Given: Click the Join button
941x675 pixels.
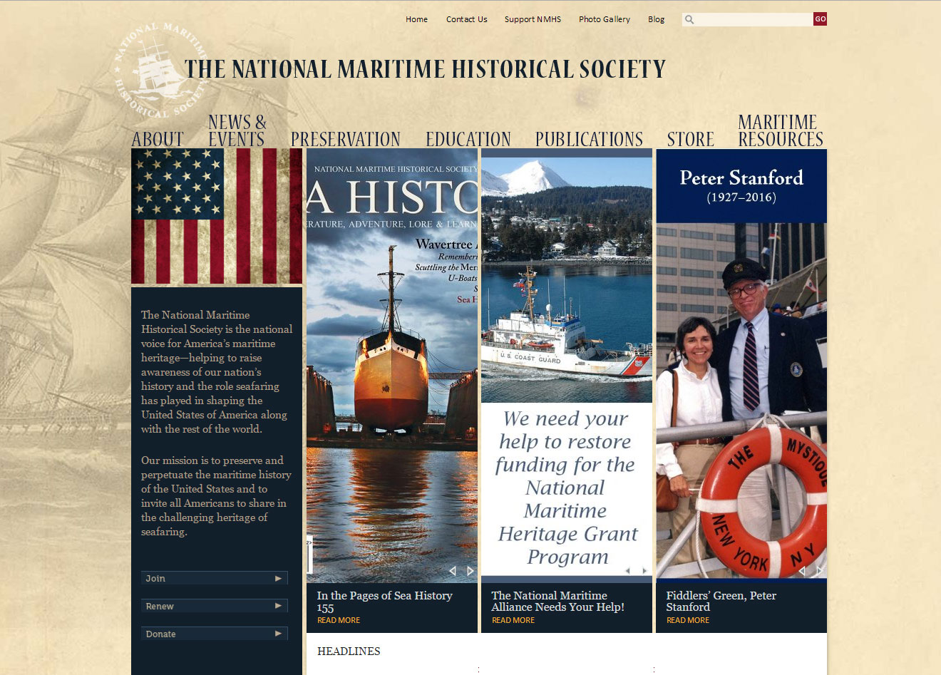Looking at the screenshot, I should pyautogui.click(x=215, y=578).
